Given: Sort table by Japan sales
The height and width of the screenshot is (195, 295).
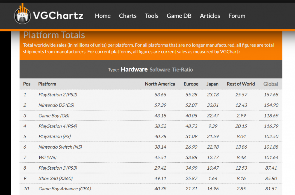Looking at the screenshot, I should [212, 84].
